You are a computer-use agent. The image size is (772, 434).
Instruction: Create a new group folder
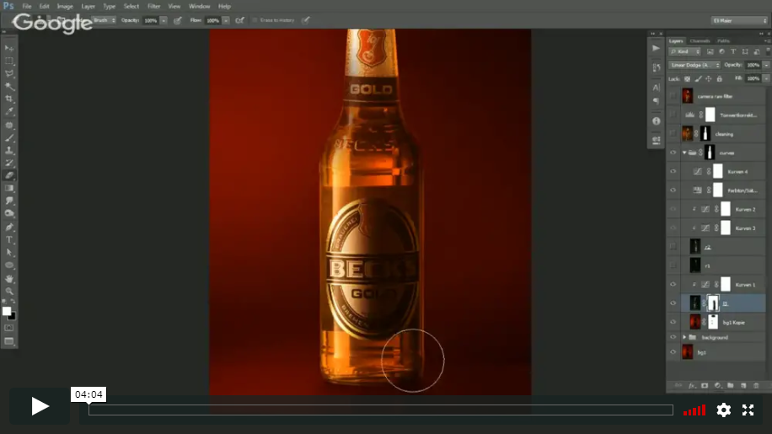tap(730, 386)
